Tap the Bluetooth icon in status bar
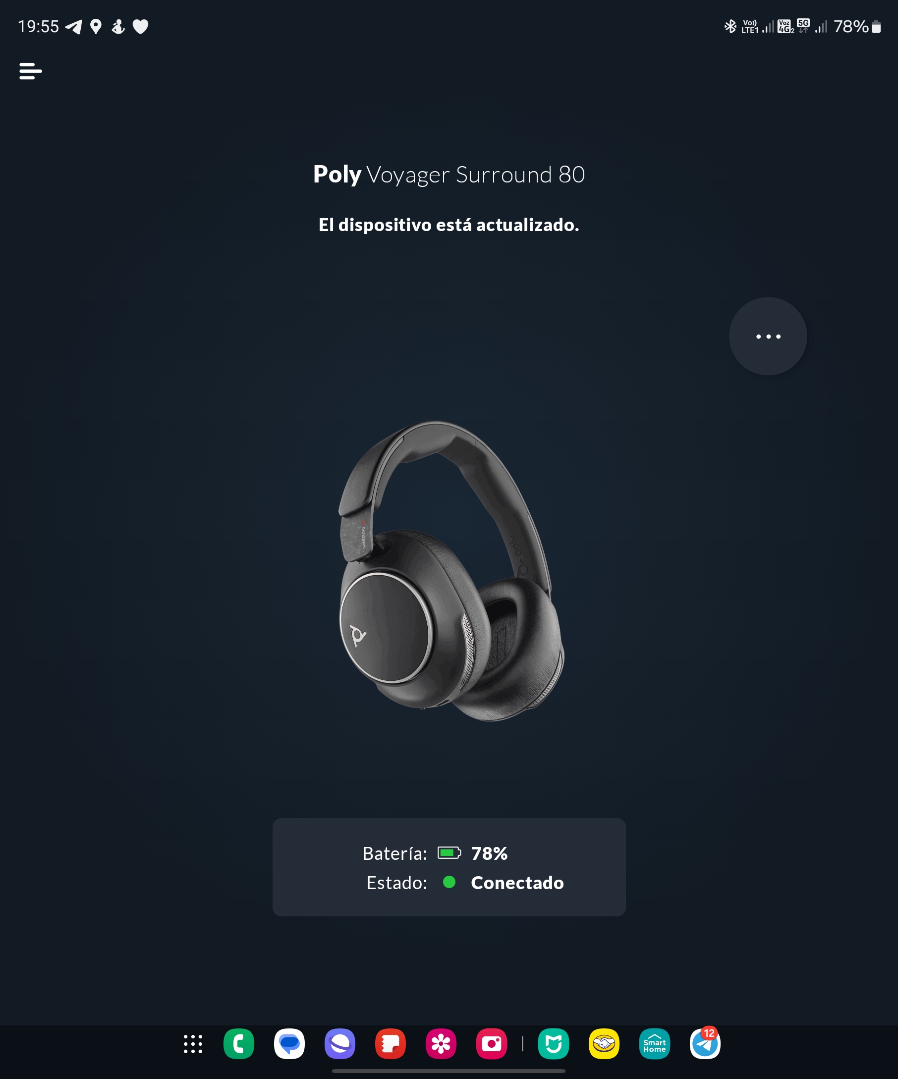Image resolution: width=898 pixels, height=1079 pixels. 730,26
